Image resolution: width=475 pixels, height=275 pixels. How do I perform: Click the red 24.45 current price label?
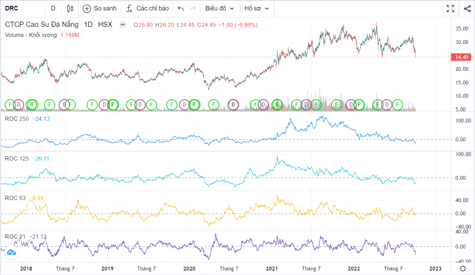click(461, 57)
